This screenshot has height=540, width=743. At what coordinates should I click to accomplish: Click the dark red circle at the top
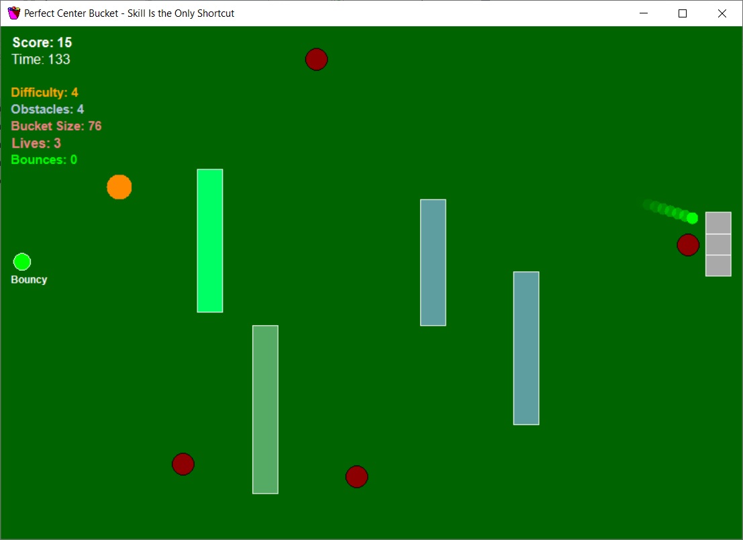point(316,59)
